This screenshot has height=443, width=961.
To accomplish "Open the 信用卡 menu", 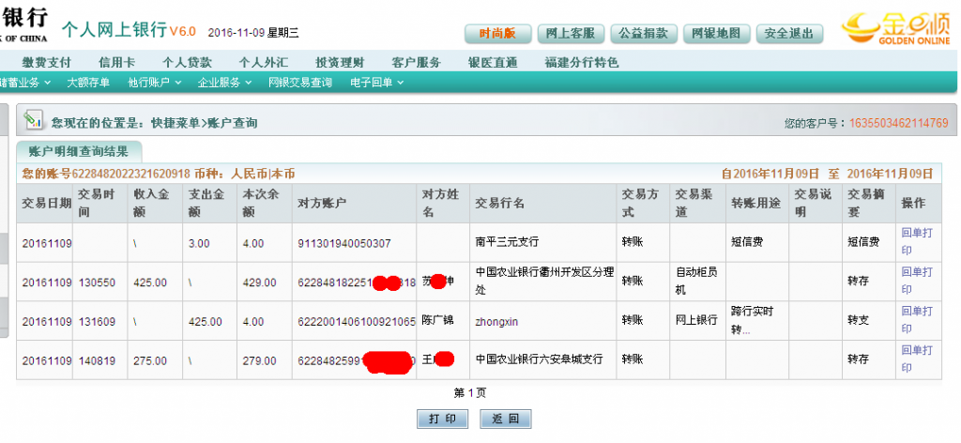I will click(117, 62).
